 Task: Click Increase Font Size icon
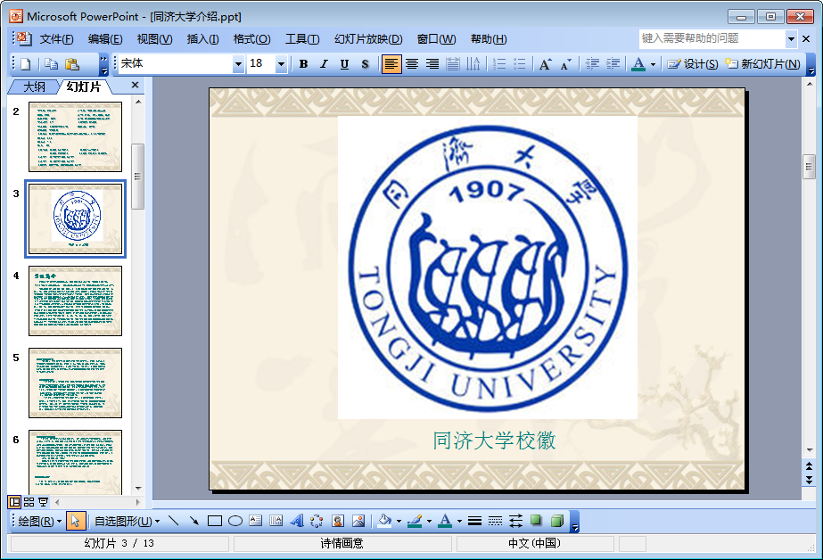click(546, 64)
